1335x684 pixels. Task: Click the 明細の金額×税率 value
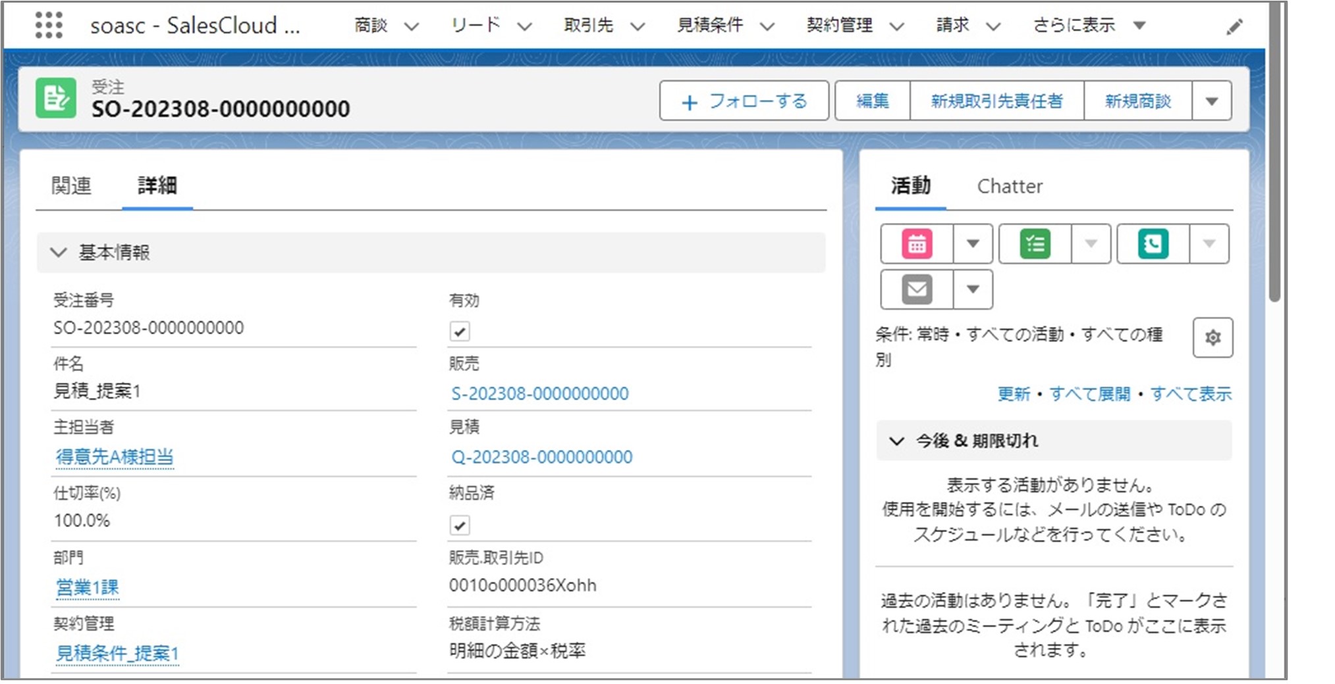pyautogui.click(x=517, y=650)
